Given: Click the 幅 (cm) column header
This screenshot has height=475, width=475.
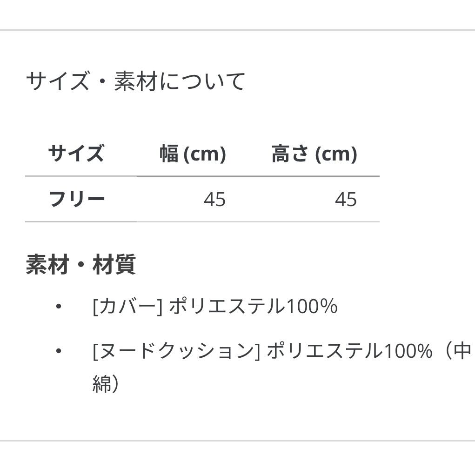Looking at the screenshot, I should pyautogui.click(x=193, y=154).
